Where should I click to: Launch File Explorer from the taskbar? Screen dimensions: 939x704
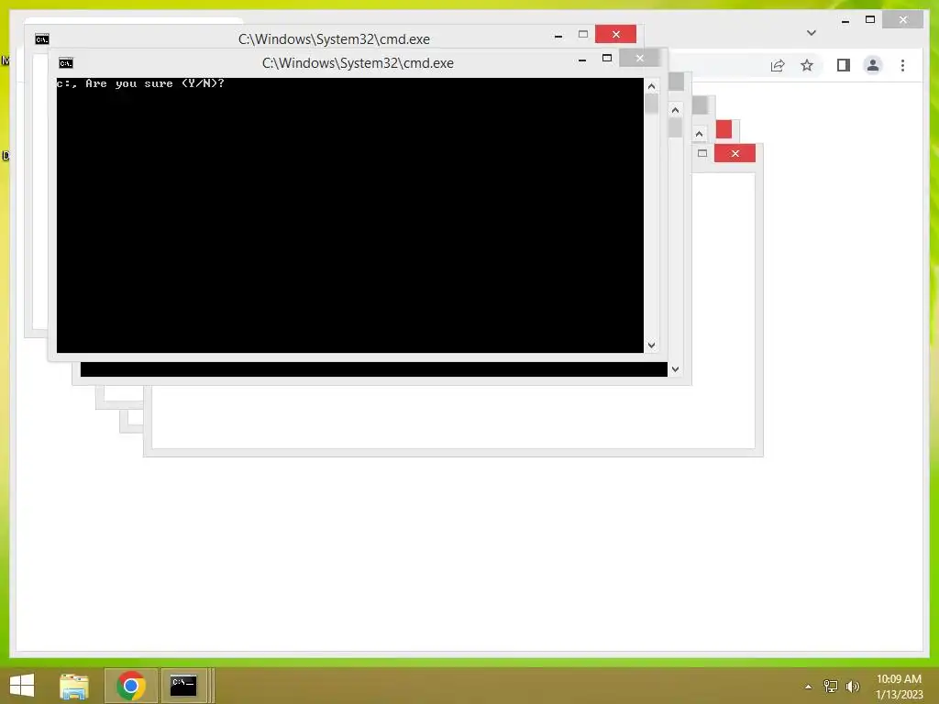tap(74, 686)
